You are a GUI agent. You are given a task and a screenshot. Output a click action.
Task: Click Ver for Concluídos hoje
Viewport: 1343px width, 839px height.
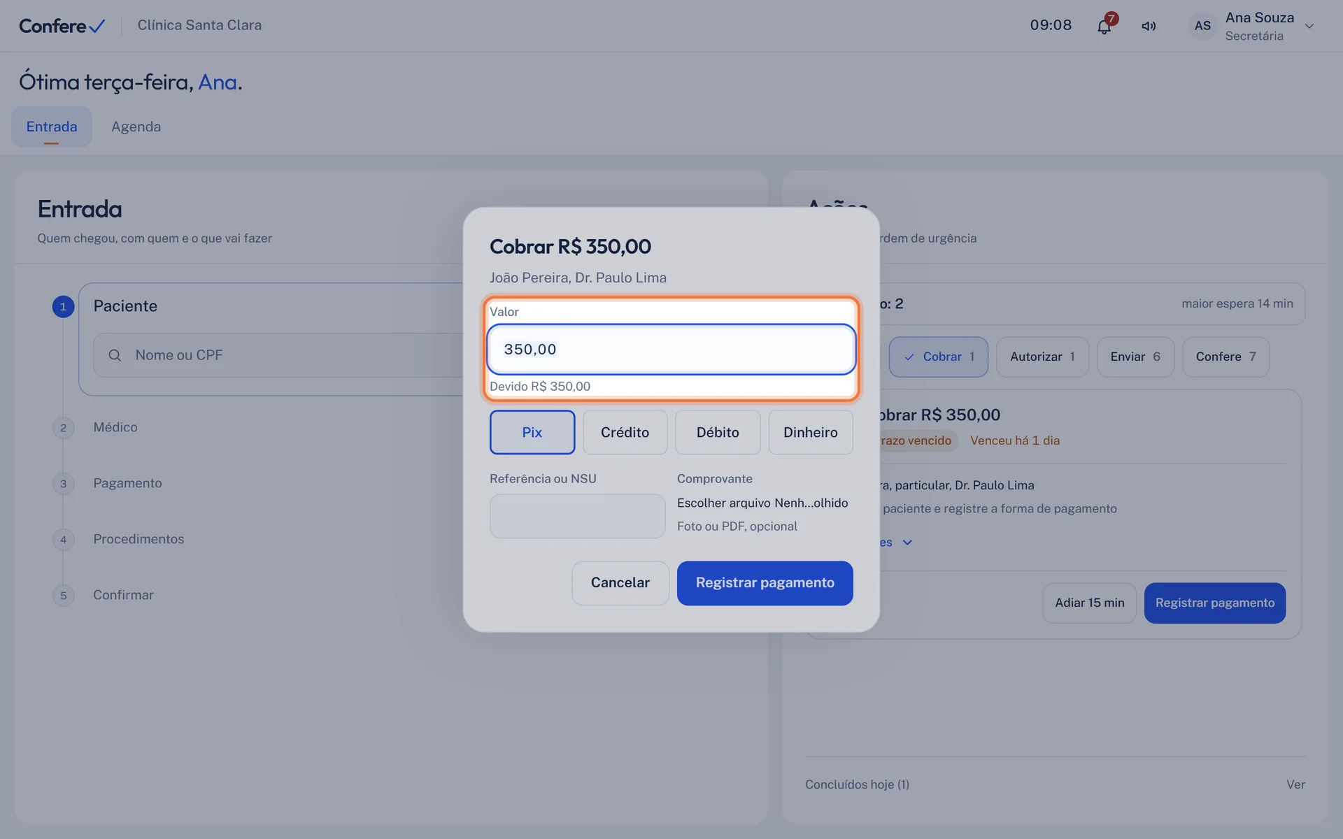click(x=1295, y=784)
